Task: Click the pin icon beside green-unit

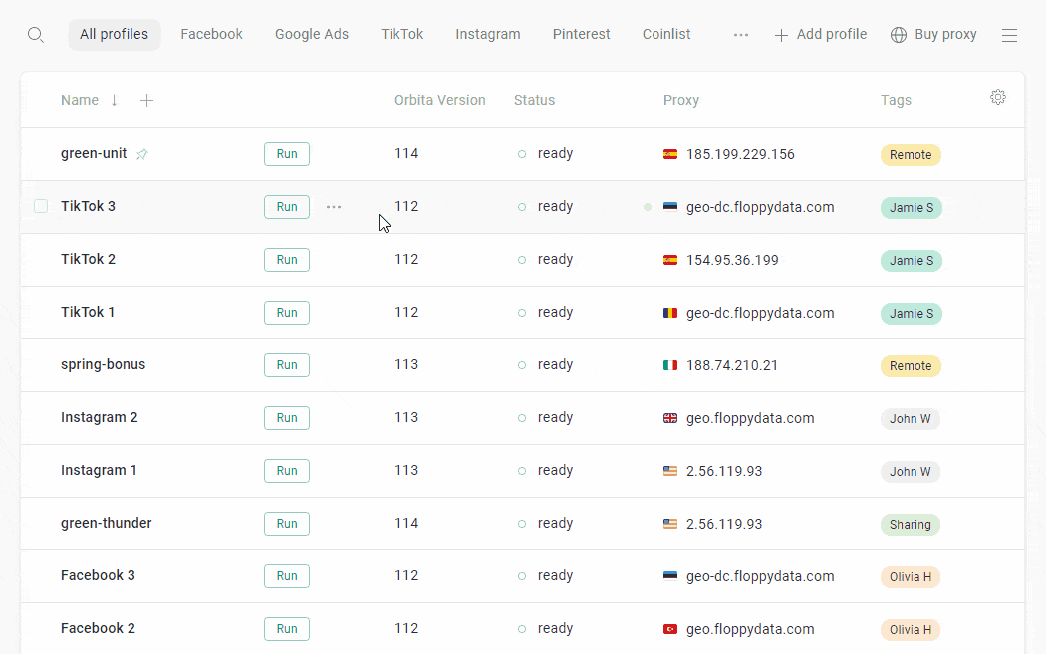Action: 142,154
